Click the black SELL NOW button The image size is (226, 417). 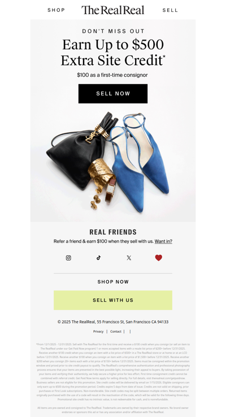[113, 94]
